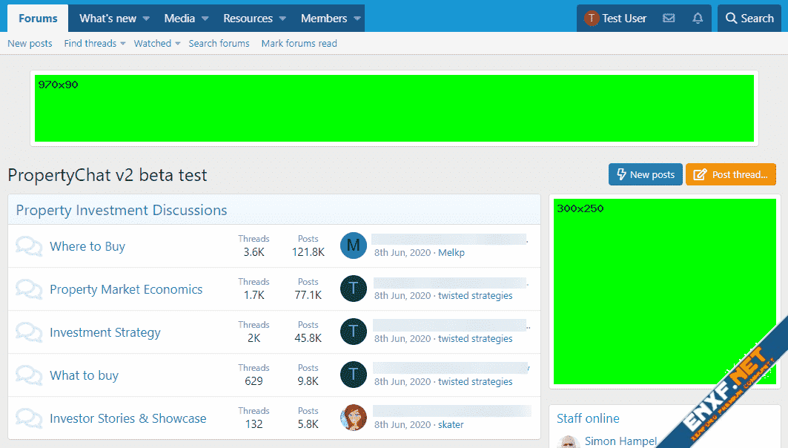Screen dimensions: 788x448
Task: Click skater's cartoon avatar
Action: click(354, 418)
